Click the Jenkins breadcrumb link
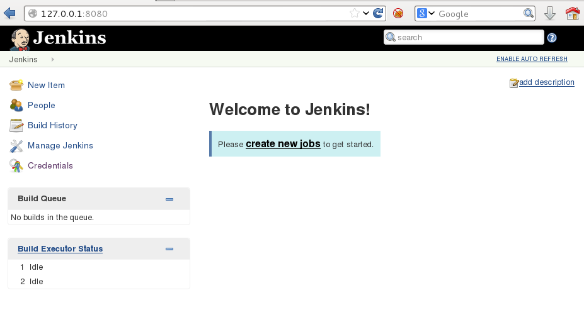This screenshot has height=310, width=584. click(23, 60)
